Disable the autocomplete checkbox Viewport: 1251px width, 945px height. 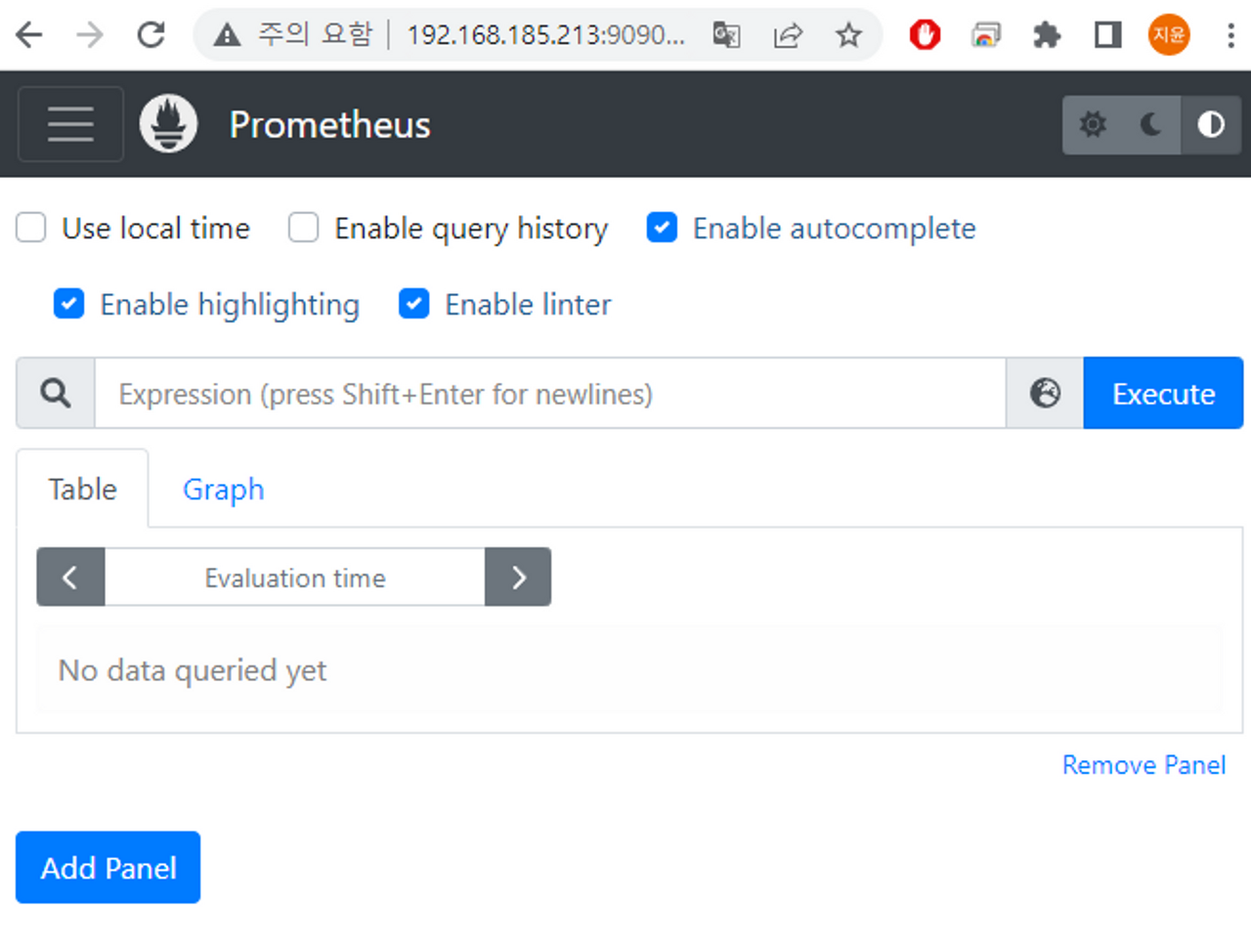coord(662,228)
